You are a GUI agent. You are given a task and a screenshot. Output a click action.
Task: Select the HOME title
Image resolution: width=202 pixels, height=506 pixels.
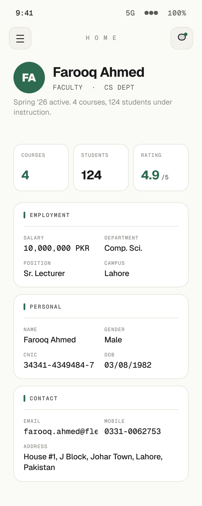click(101, 38)
